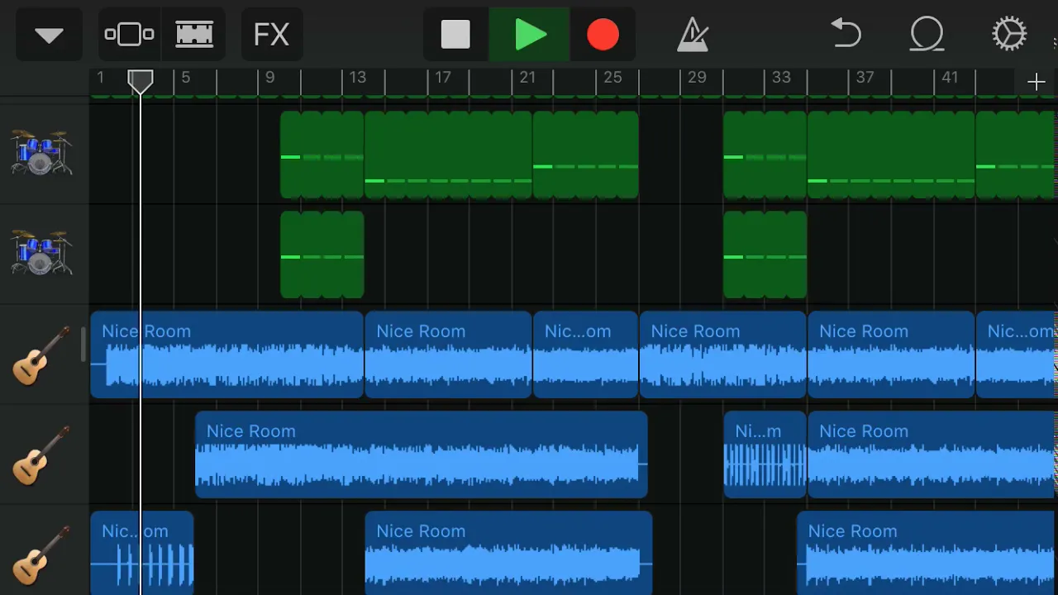Select Nic...om region on third guitar track
The image size is (1058, 595).
141,553
